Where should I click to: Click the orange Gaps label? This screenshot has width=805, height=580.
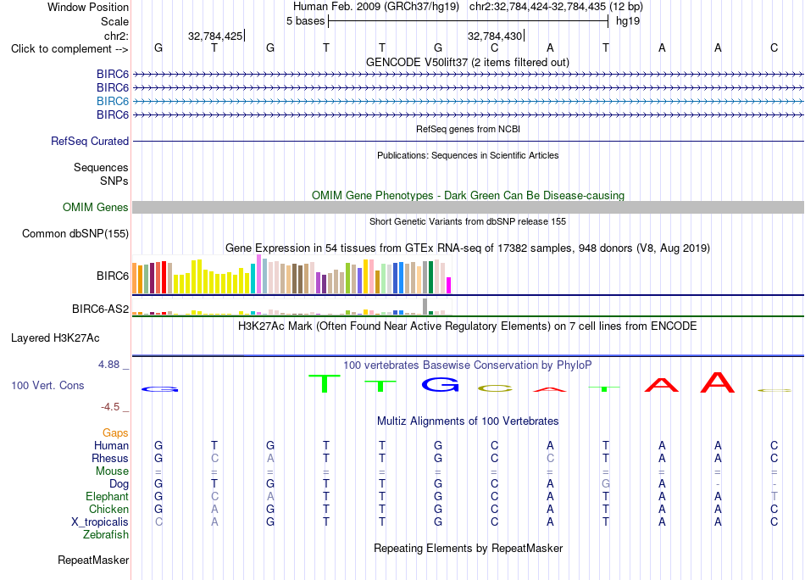tap(115, 433)
